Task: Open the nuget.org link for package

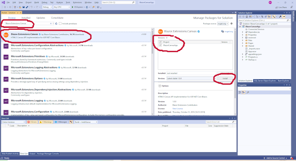Action: (229, 31)
